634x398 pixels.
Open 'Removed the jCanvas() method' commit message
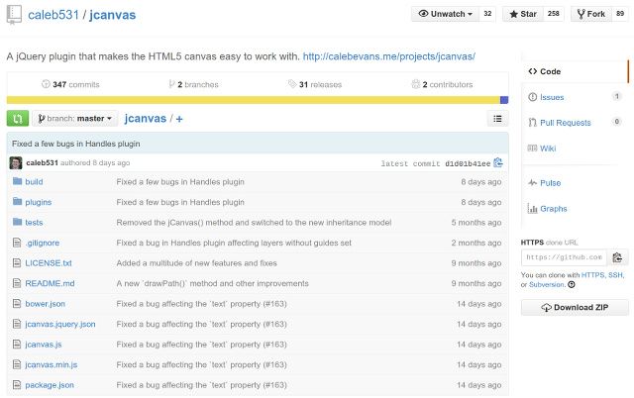(x=254, y=222)
